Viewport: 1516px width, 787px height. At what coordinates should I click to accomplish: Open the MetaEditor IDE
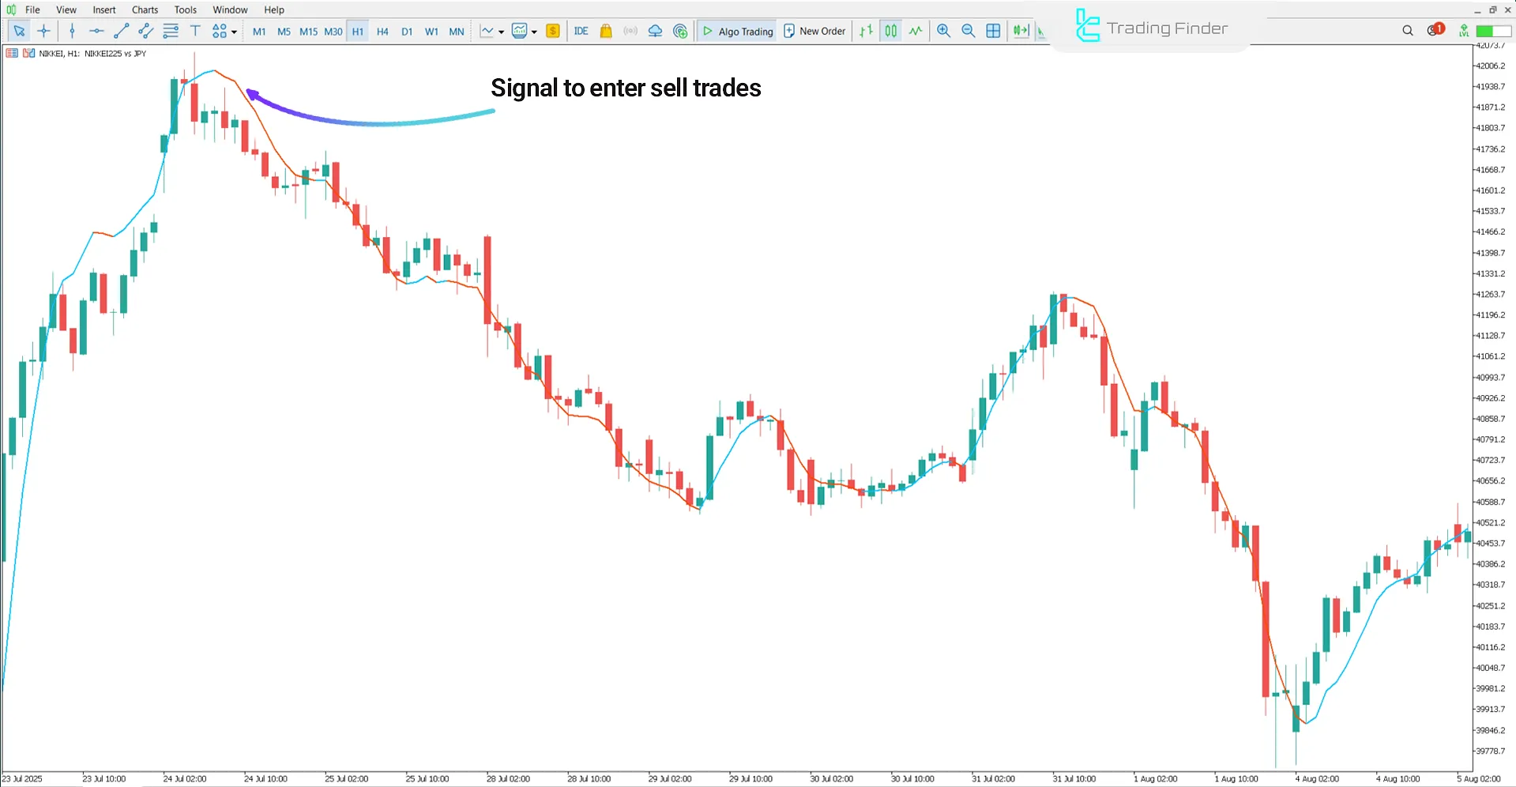(x=581, y=31)
